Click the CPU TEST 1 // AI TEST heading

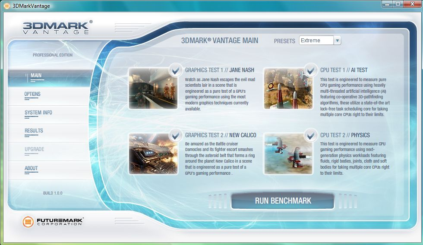(x=344, y=70)
